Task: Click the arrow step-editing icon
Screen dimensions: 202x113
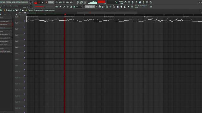Action: pos(60,7)
